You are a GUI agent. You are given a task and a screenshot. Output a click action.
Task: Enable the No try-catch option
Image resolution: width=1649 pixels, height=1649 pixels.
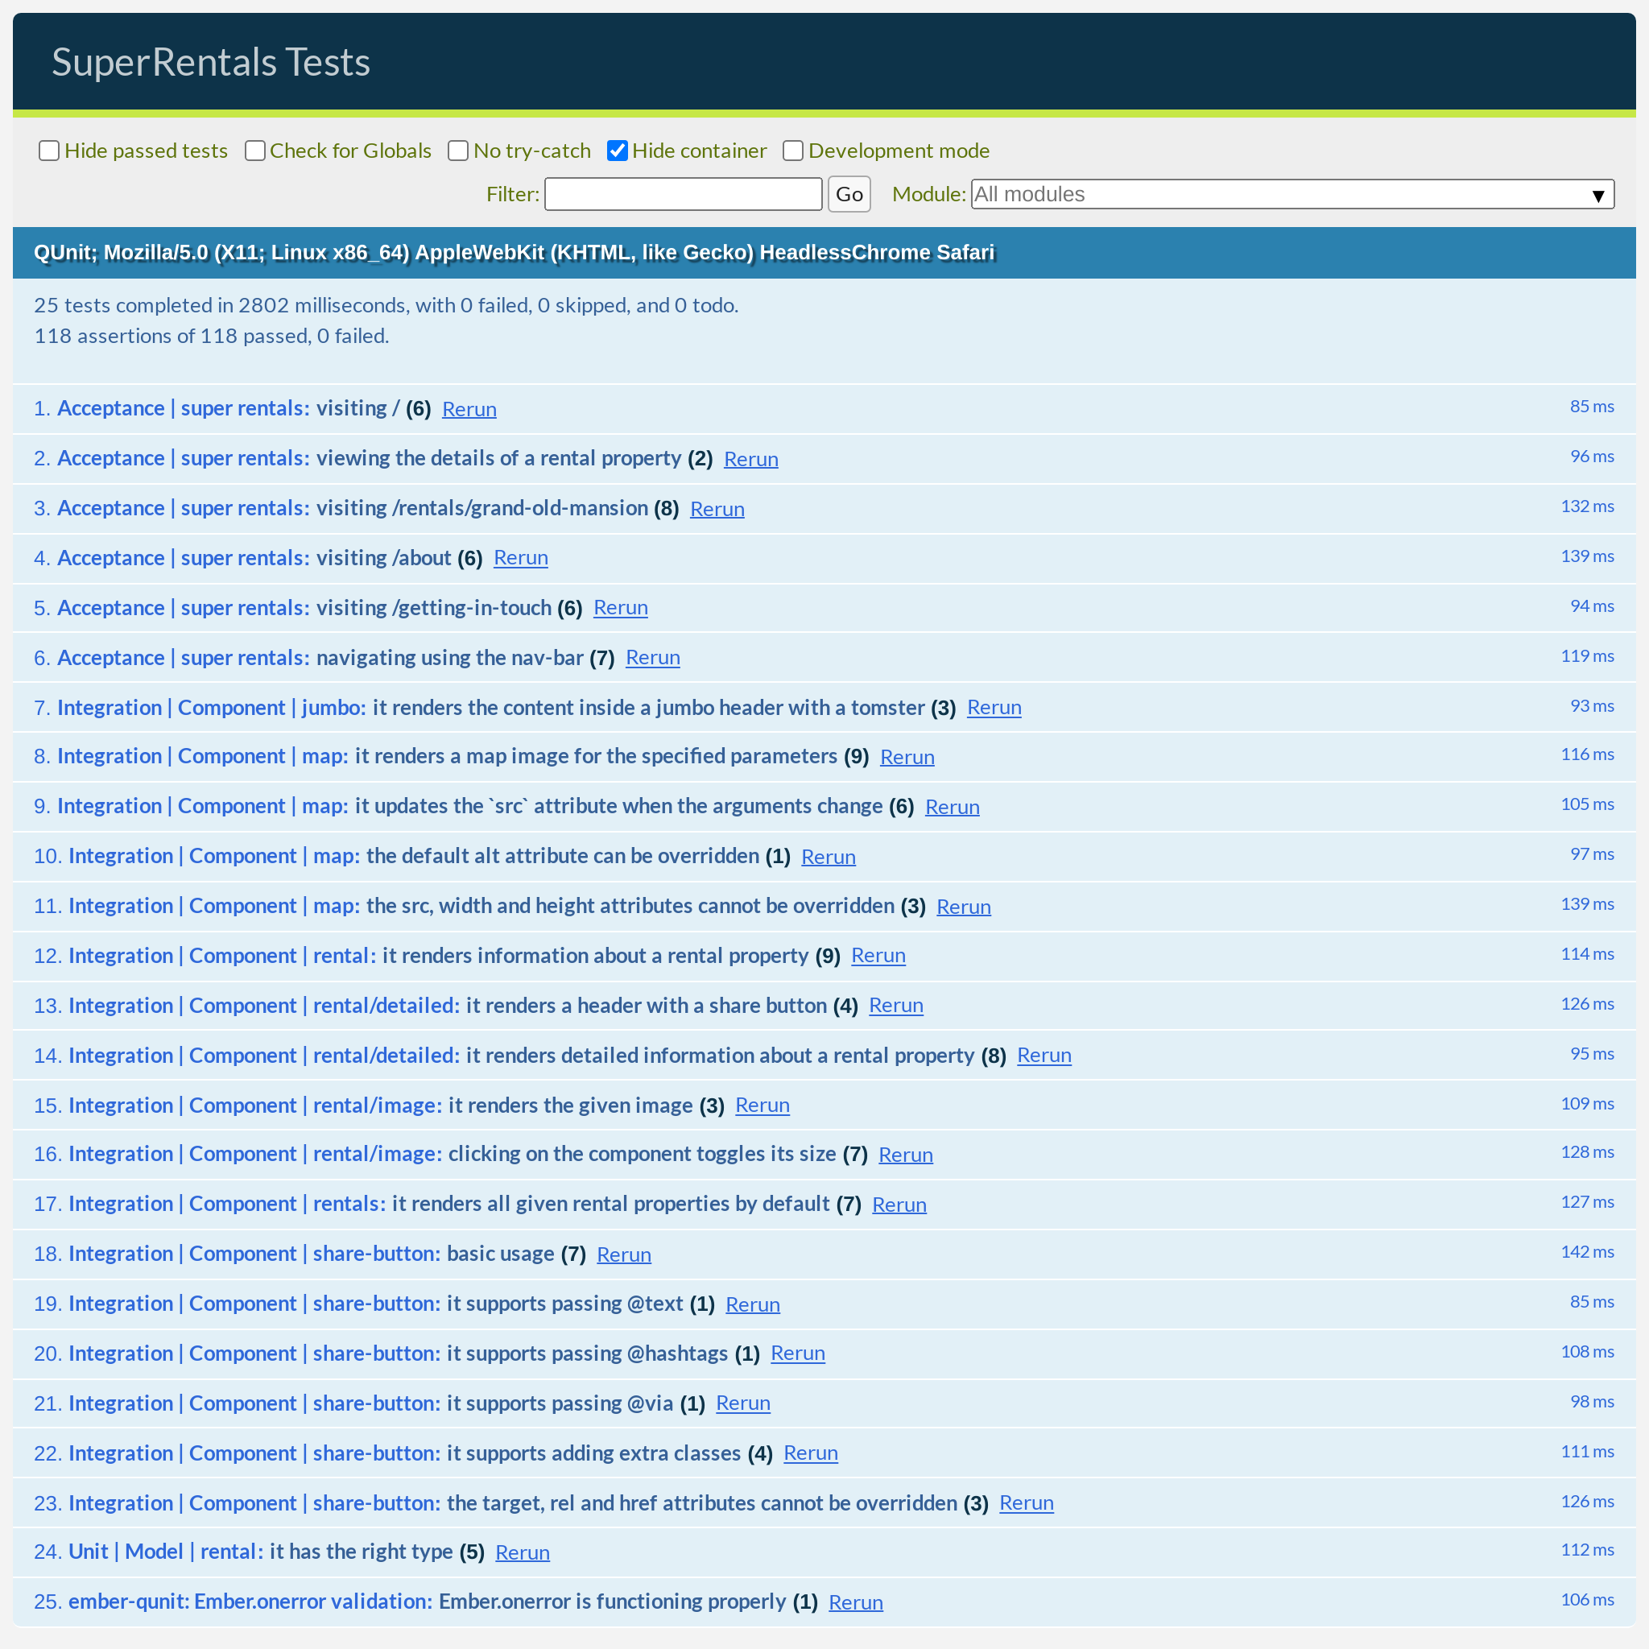[x=458, y=151]
